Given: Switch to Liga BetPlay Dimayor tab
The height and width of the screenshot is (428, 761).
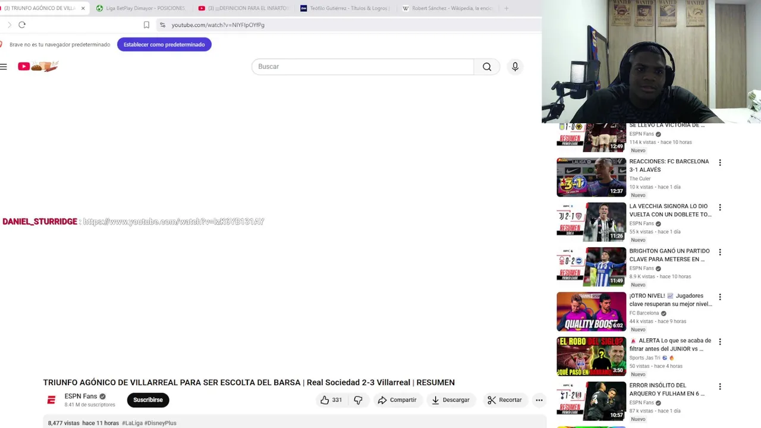Looking at the screenshot, I should coord(141,8).
